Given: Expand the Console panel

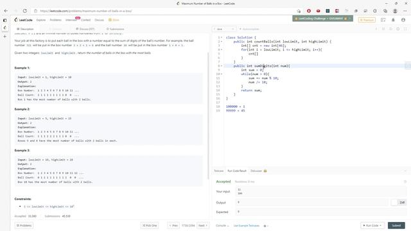Looking at the screenshot, I should tap(222, 225).
